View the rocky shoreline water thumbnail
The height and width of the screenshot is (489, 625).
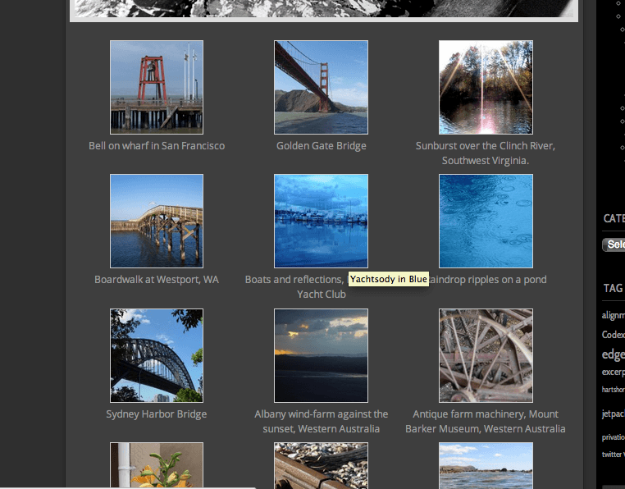(486, 465)
